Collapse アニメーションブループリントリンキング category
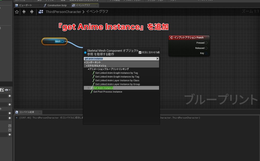This screenshot has width=260, height=161. point(88,69)
